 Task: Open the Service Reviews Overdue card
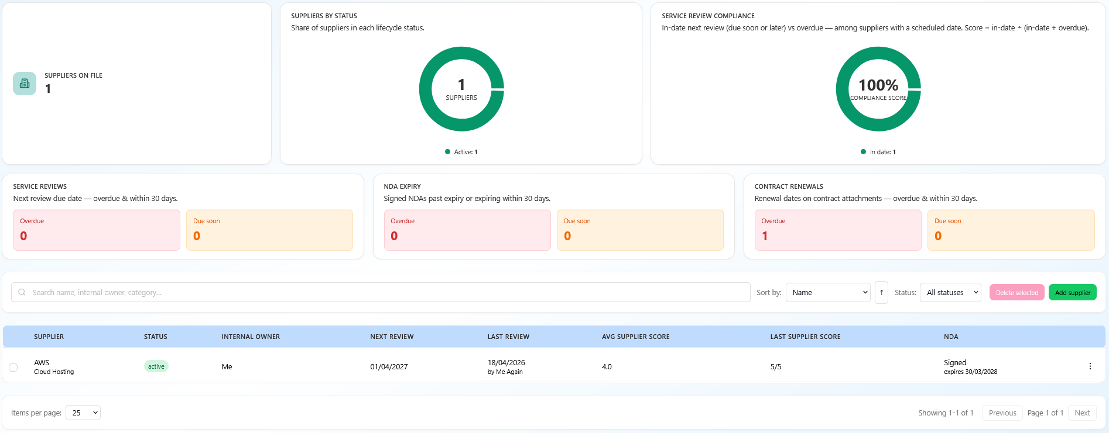pos(97,230)
